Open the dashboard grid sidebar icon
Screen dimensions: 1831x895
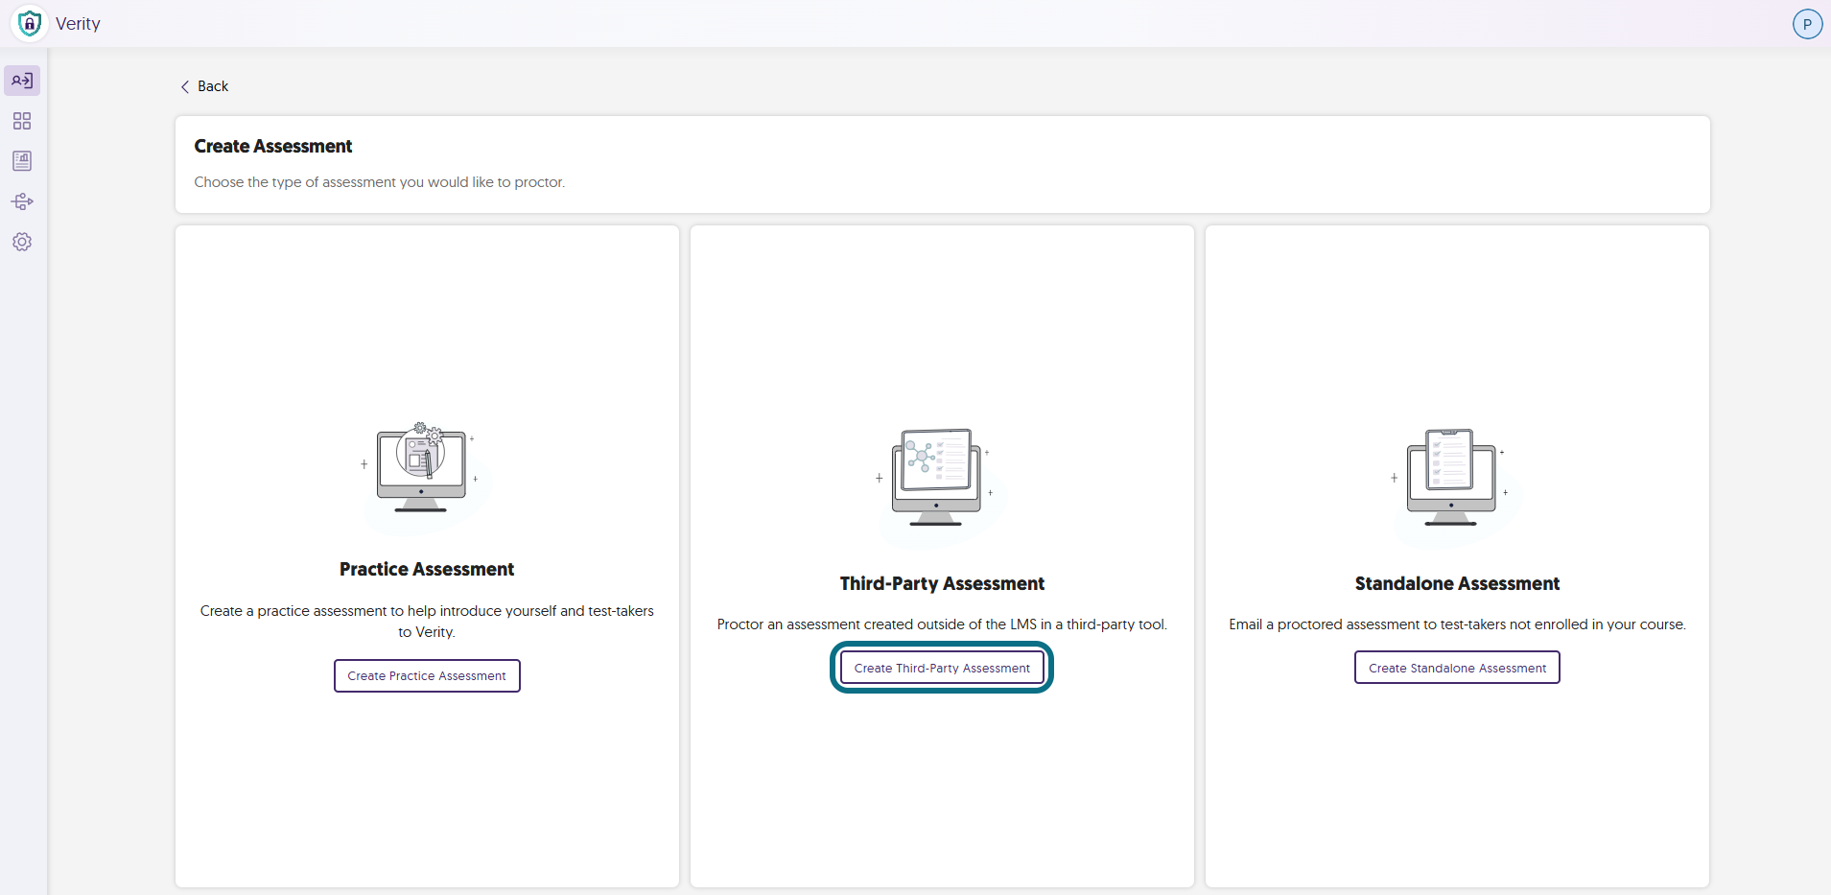[x=22, y=121]
